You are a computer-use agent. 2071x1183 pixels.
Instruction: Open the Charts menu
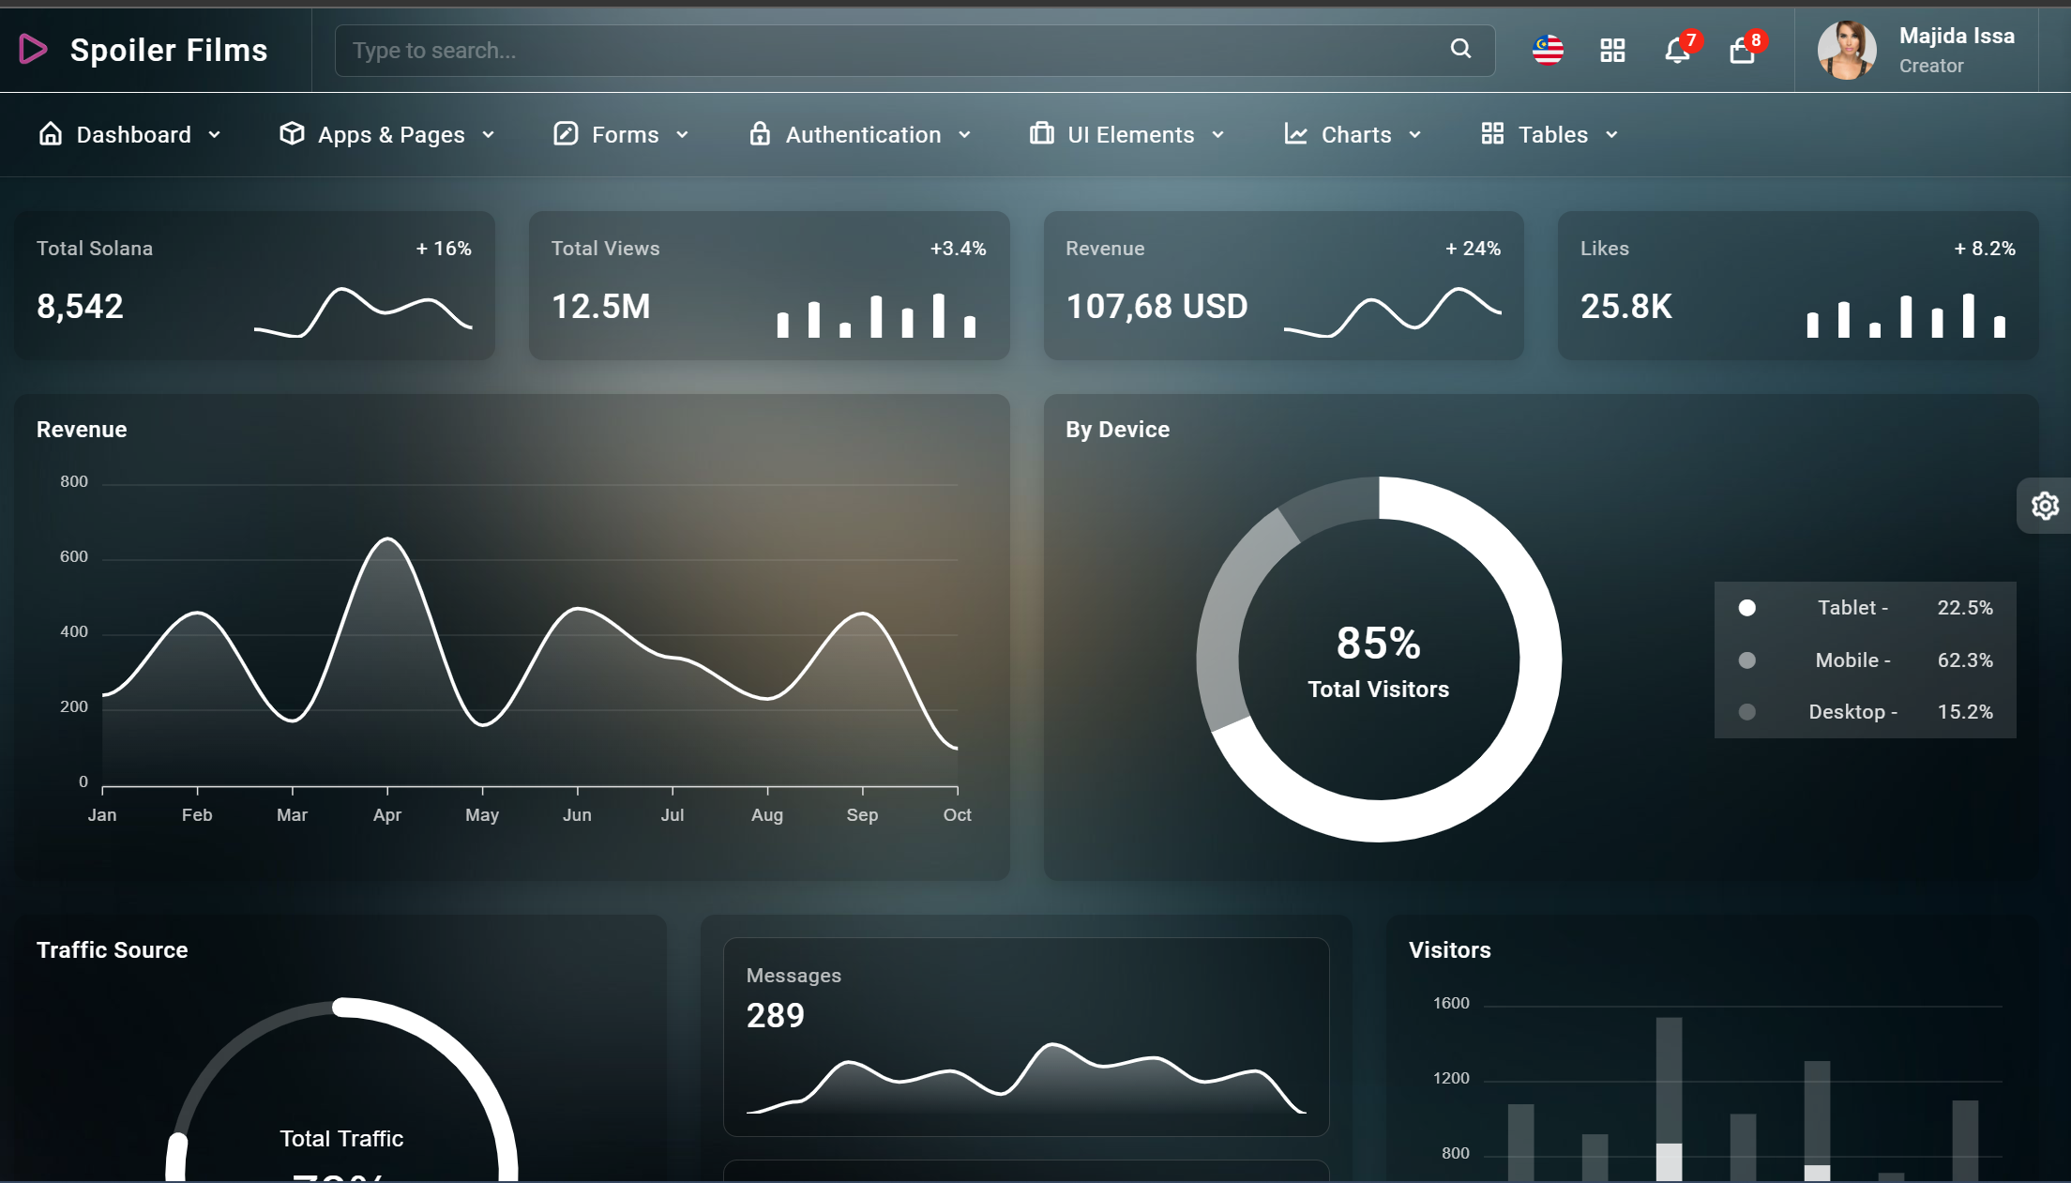1355,135
